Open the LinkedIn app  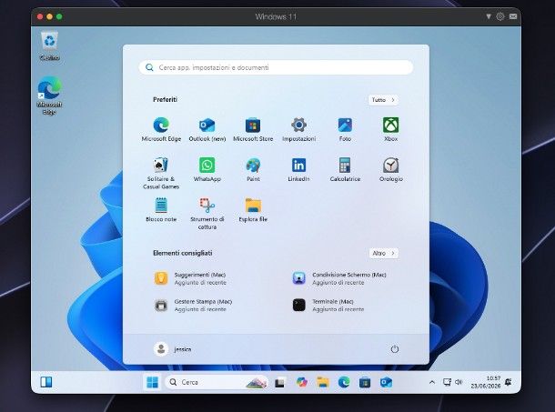coord(298,170)
